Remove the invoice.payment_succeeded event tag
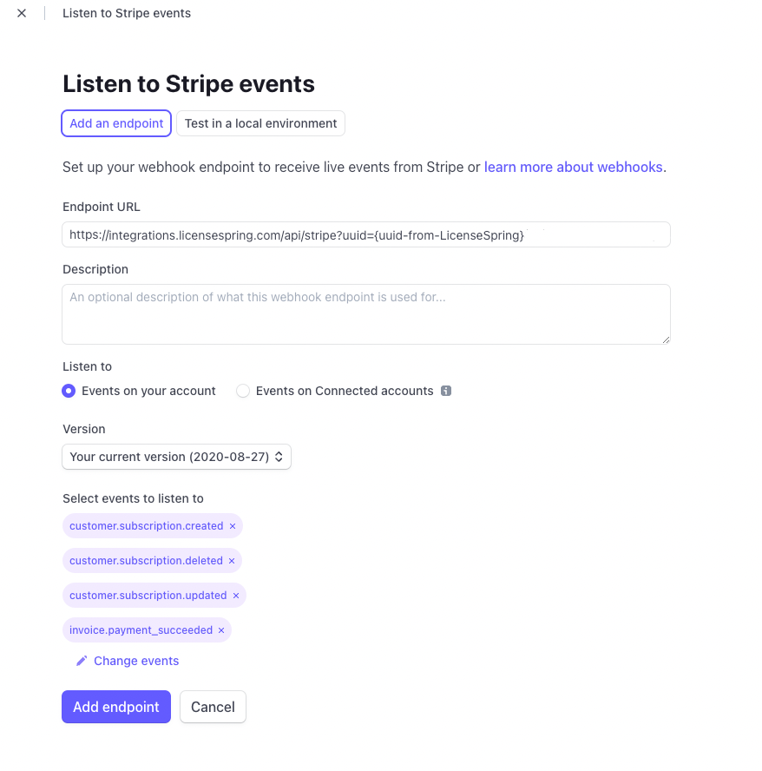The height and width of the screenshot is (771, 762). coord(220,629)
